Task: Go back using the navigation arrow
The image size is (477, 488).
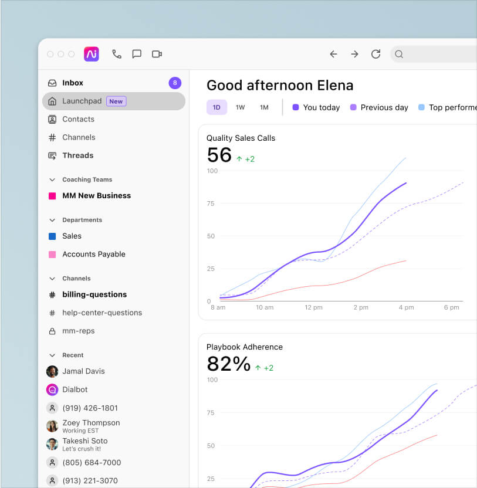Action: coord(333,54)
